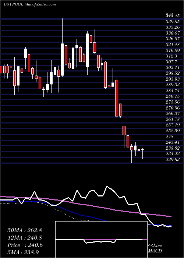This screenshot has height=258, width=184.
Task: Click the 261.78 price axis label
Action: (173, 119)
